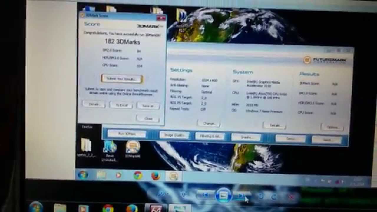Screen dimensions: 377x212
Task: Click Explorer folder in the pictured desktop's taskbar
Action: click(x=101, y=175)
